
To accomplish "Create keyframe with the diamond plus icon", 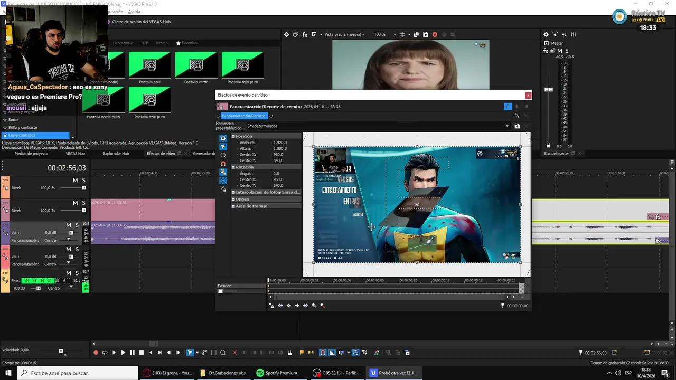I will (x=314, y=306).
